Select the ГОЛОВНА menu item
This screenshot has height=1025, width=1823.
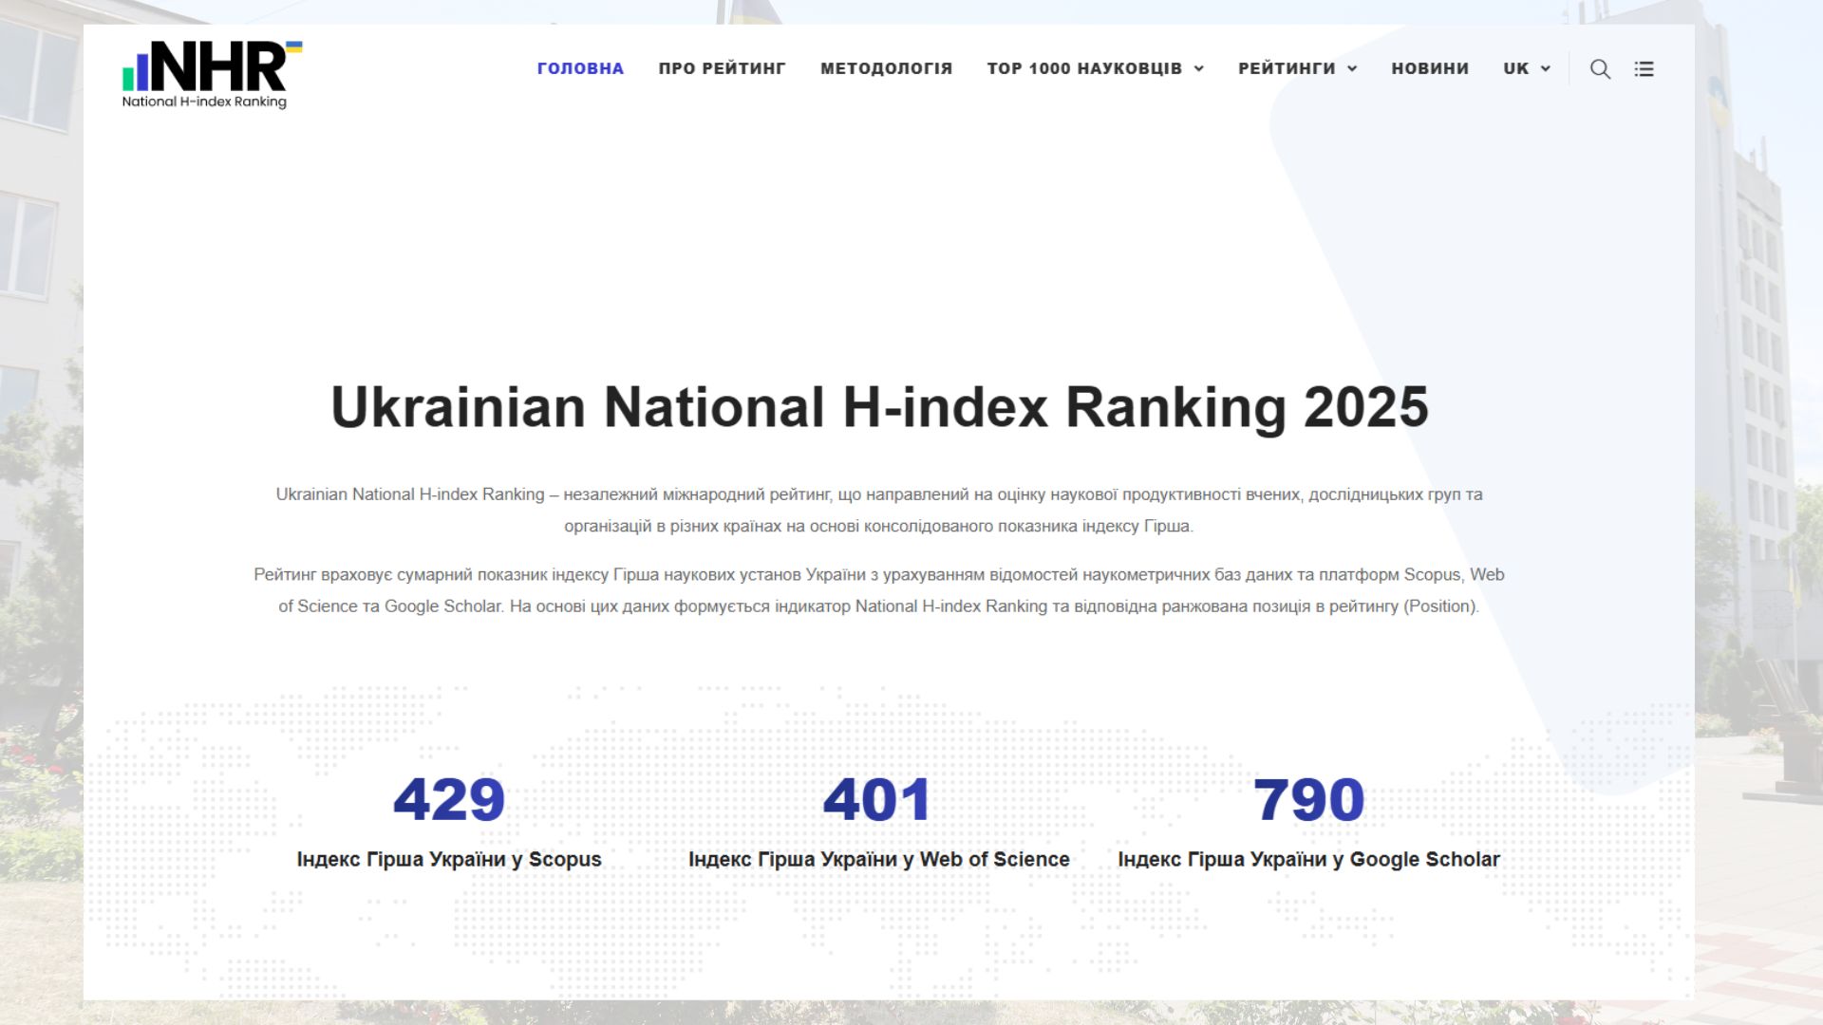(x=580, y=68)
